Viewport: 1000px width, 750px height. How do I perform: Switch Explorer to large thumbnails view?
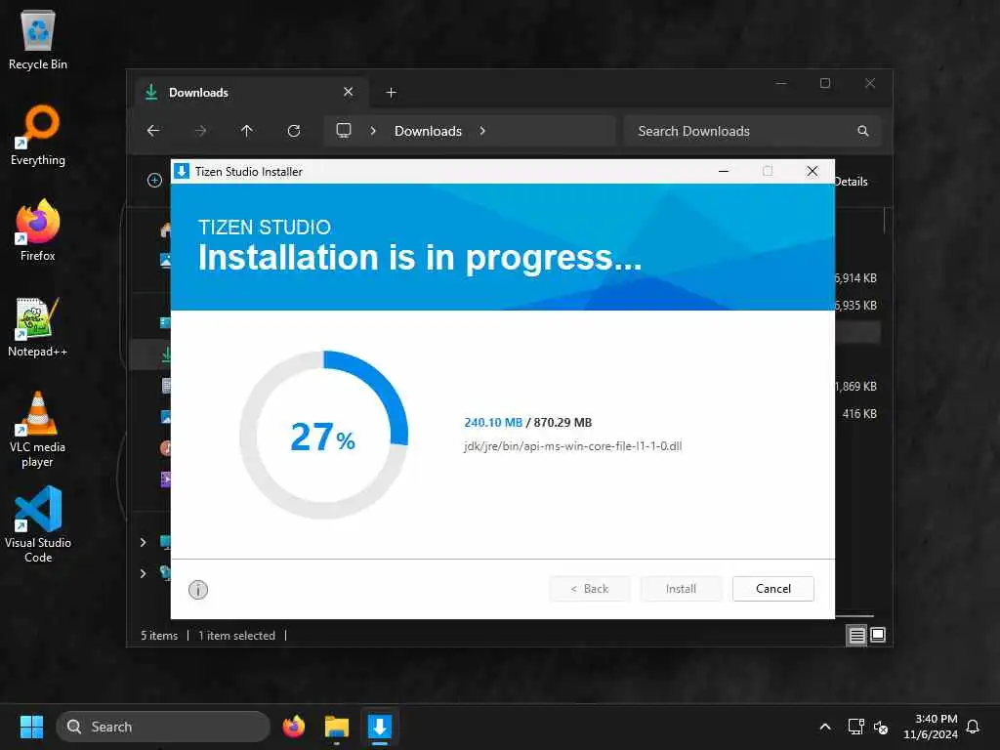(x=878, y=635)
